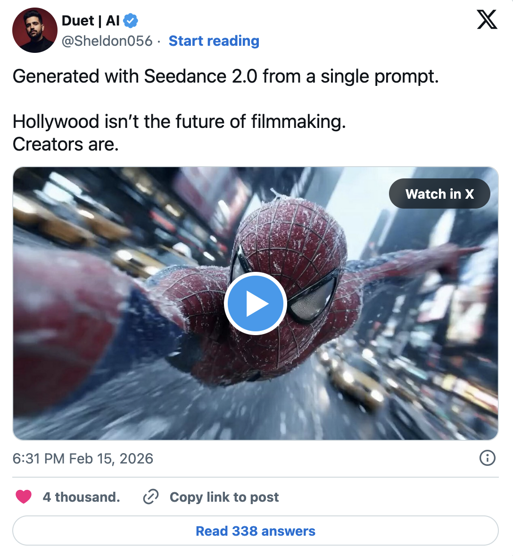Click the verified badge next to Duet | AI
Viewport: 513px width, 556px height.
pyautogui.click(x=130, y=21)
